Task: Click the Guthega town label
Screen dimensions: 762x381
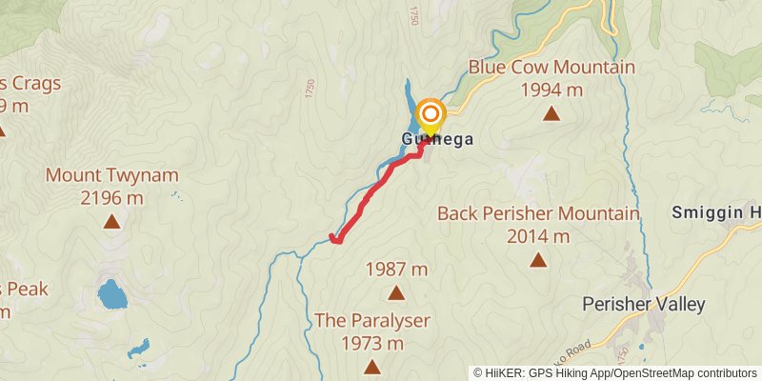Action: (x=437, y=139)
